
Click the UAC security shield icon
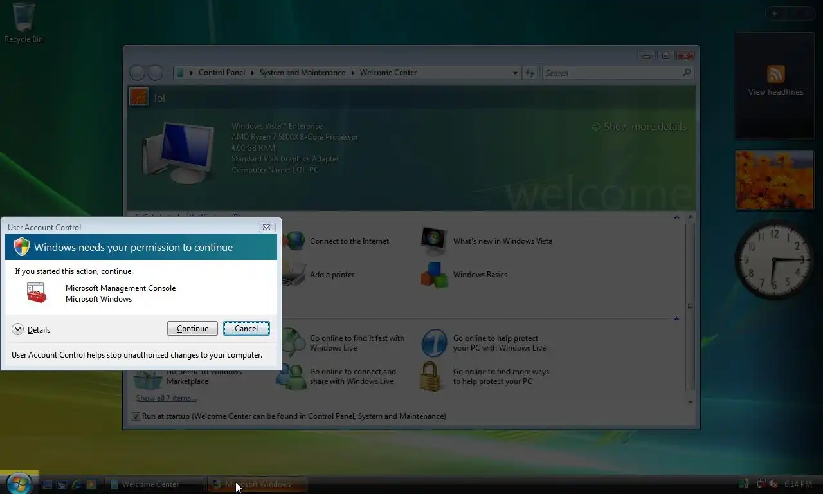tap(22, 247)
